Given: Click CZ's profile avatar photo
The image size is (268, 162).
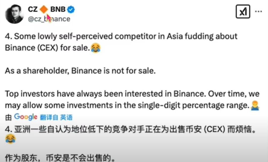Looking at the screenshot, I should click(14, 14).
